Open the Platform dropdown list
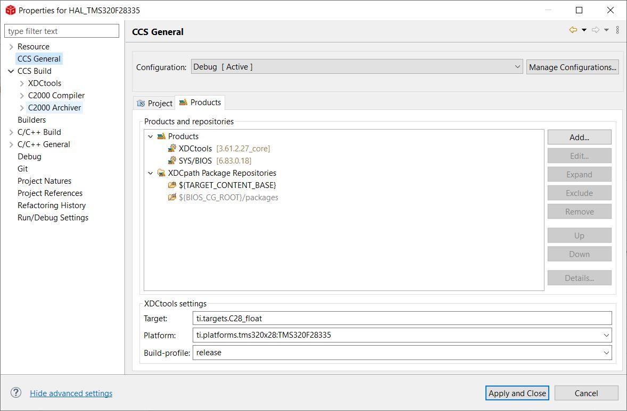 coord(606,335)
